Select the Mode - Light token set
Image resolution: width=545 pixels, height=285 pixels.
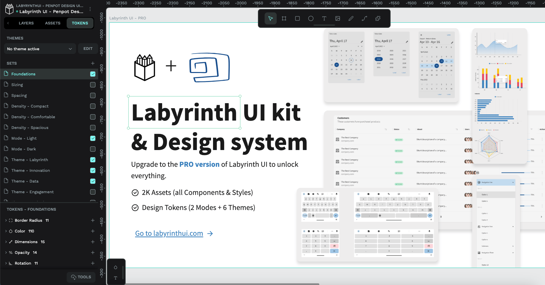click(49, 138)
